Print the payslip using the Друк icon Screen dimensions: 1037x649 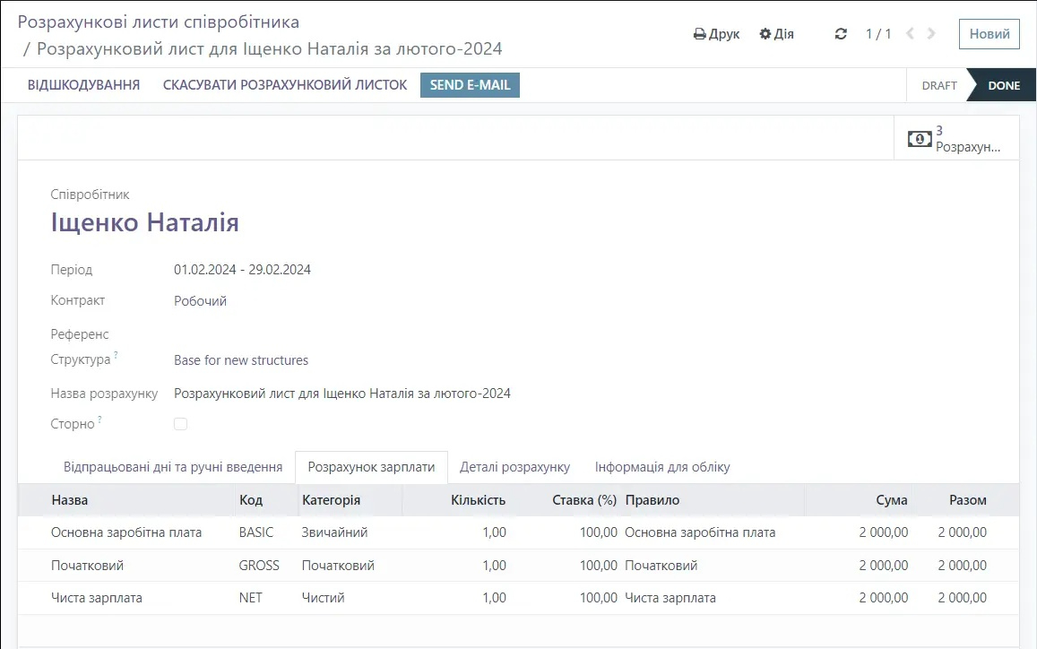716,33
